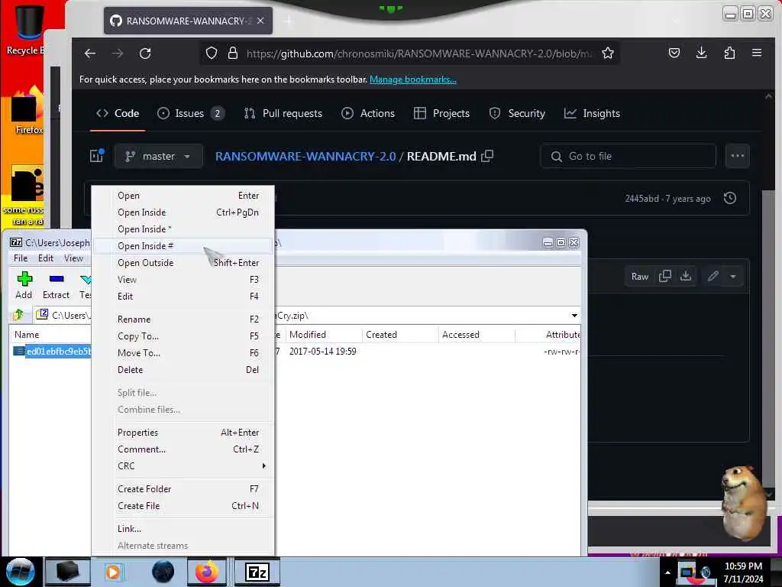Screen dimensions: 782x587
Task: Open Firefox extensions puzzle icon
Action: (x=729, y=53)
